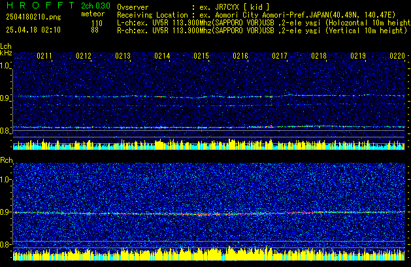The image size is (411, 267).
Task: Click the Rch 1.0 frequency axis label
Action: [x=5, y=180]
